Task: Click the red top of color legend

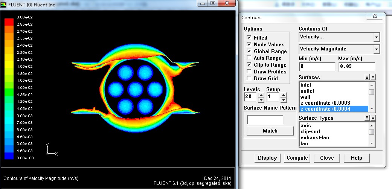Action: [9, 21]
